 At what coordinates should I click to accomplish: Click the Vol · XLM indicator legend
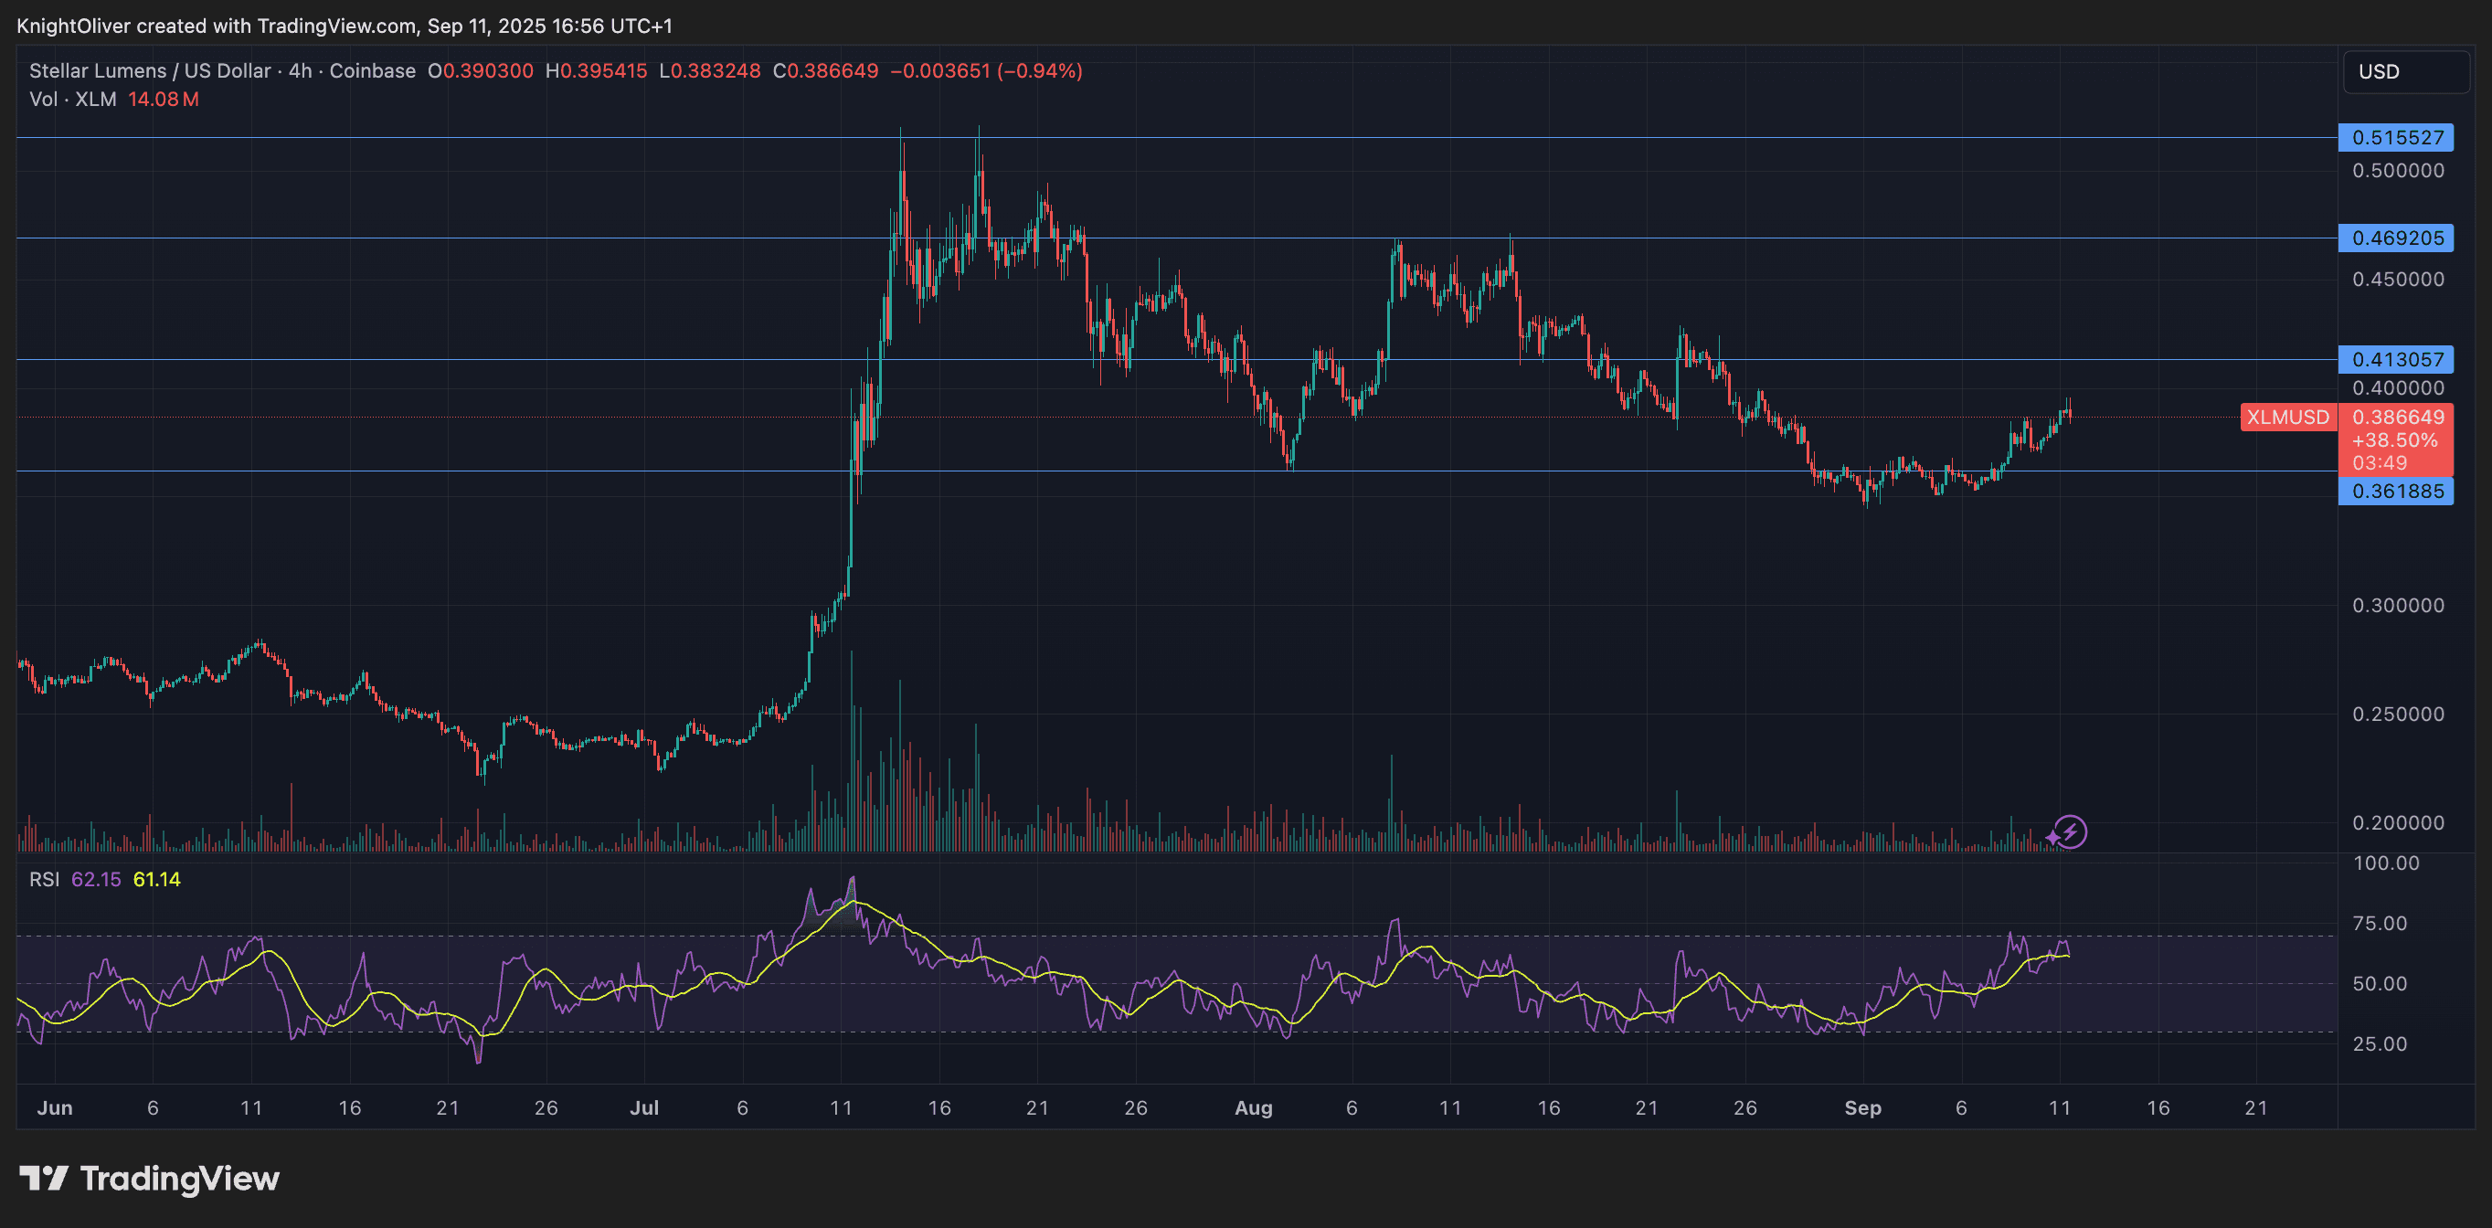pyautogui.click(x=72, y=99)
